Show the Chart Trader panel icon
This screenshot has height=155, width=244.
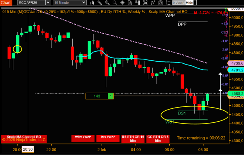pos(137,3)
